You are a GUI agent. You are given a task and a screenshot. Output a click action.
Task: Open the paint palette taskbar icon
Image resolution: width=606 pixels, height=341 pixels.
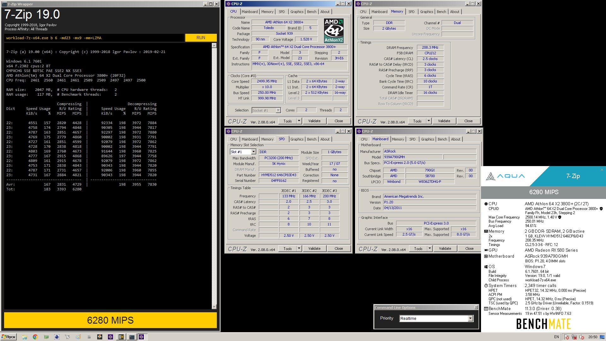78,337
